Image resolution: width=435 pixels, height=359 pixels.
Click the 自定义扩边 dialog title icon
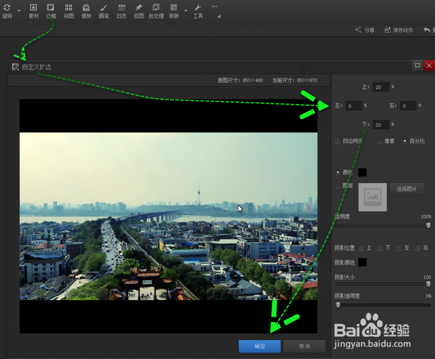(15, 67)
